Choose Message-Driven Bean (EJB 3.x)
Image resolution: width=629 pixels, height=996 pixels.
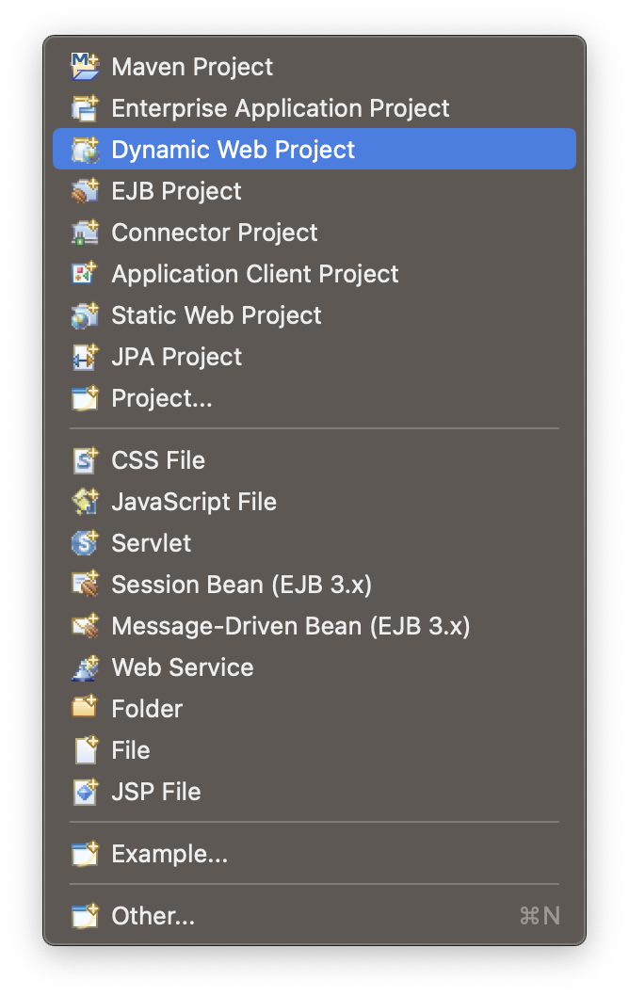tap(290, 626)
